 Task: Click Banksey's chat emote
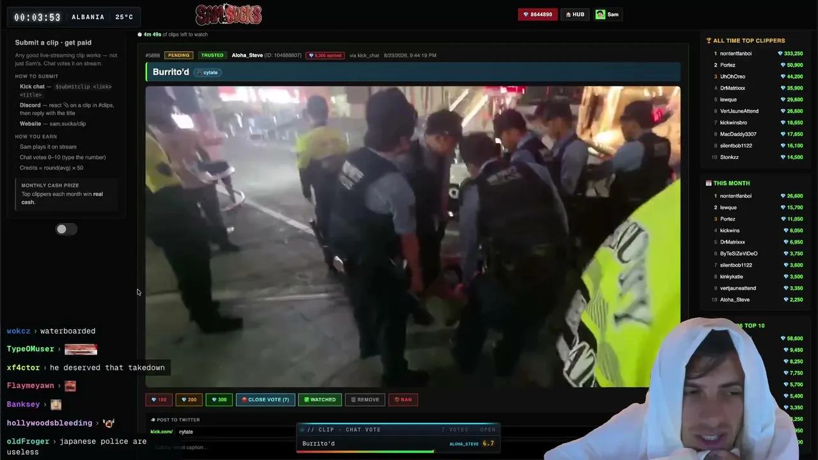click(x=56, y=404)
